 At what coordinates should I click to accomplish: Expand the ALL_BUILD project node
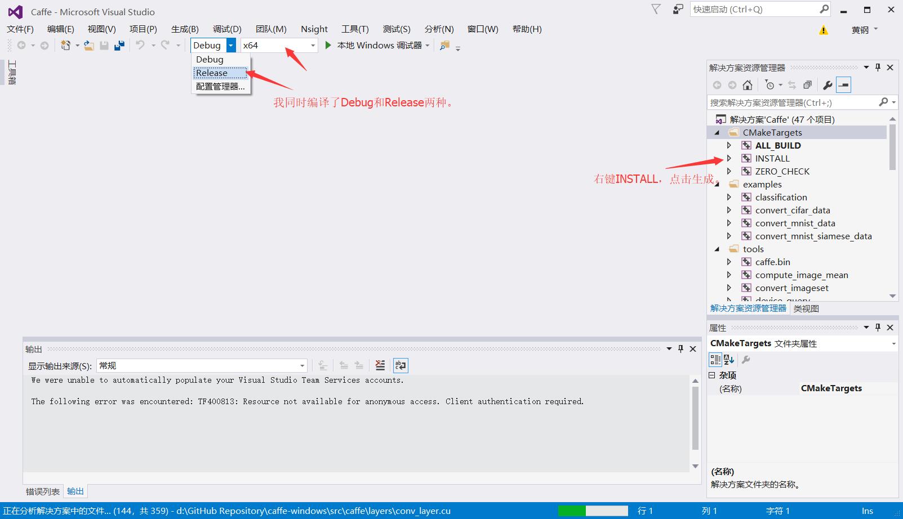tap(729, 145)
